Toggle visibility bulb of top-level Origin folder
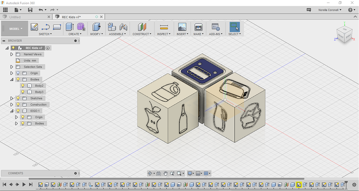Image resolution: width=359 pixels, height=191 pixels. point(18,73)
